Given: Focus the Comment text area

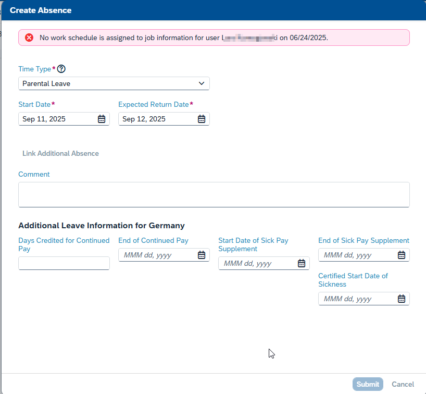Looking at the screenshot, I should [x=214, y=194].
